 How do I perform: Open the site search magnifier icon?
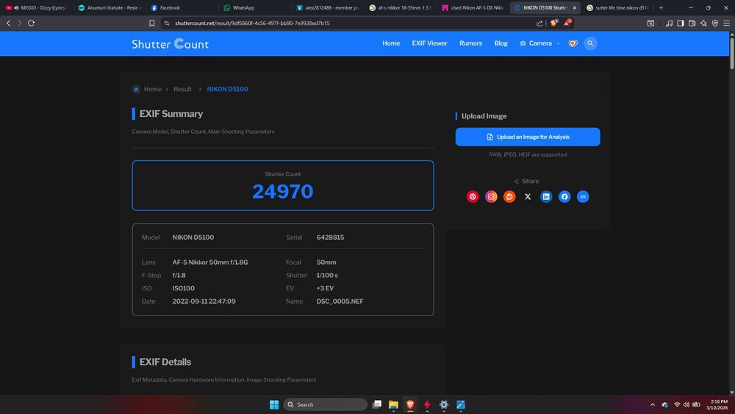click(x=590, y=43)
